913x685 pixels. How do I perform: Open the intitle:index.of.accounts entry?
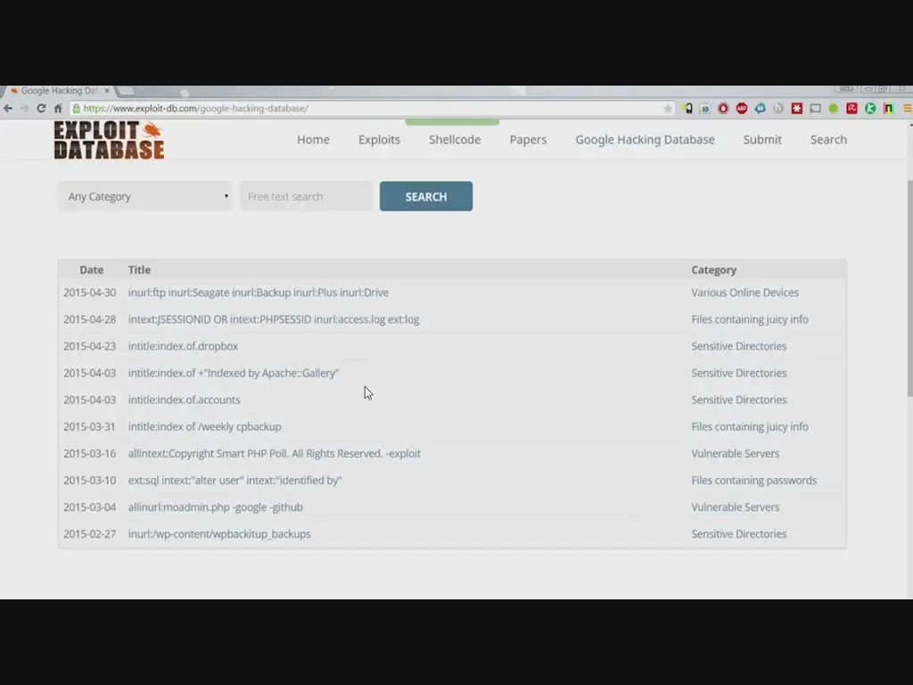pos(184,400)
